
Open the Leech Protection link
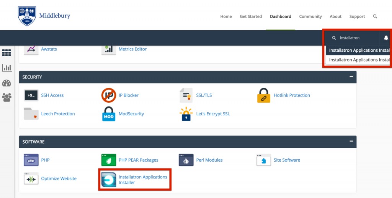pyautogui.click(x=58, y=114)
